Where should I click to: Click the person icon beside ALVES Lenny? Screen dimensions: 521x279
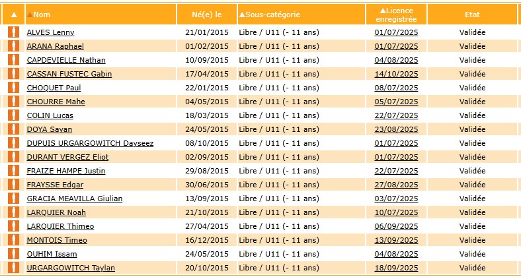(13, 32)
